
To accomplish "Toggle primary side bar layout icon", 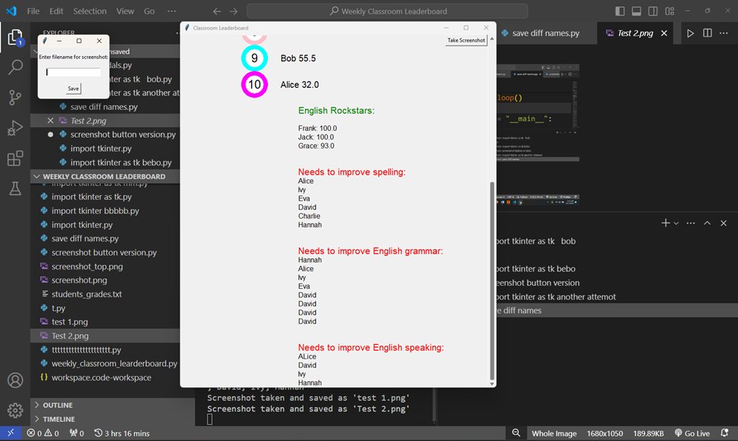I will pyautogui.click(x=620, y=11).
